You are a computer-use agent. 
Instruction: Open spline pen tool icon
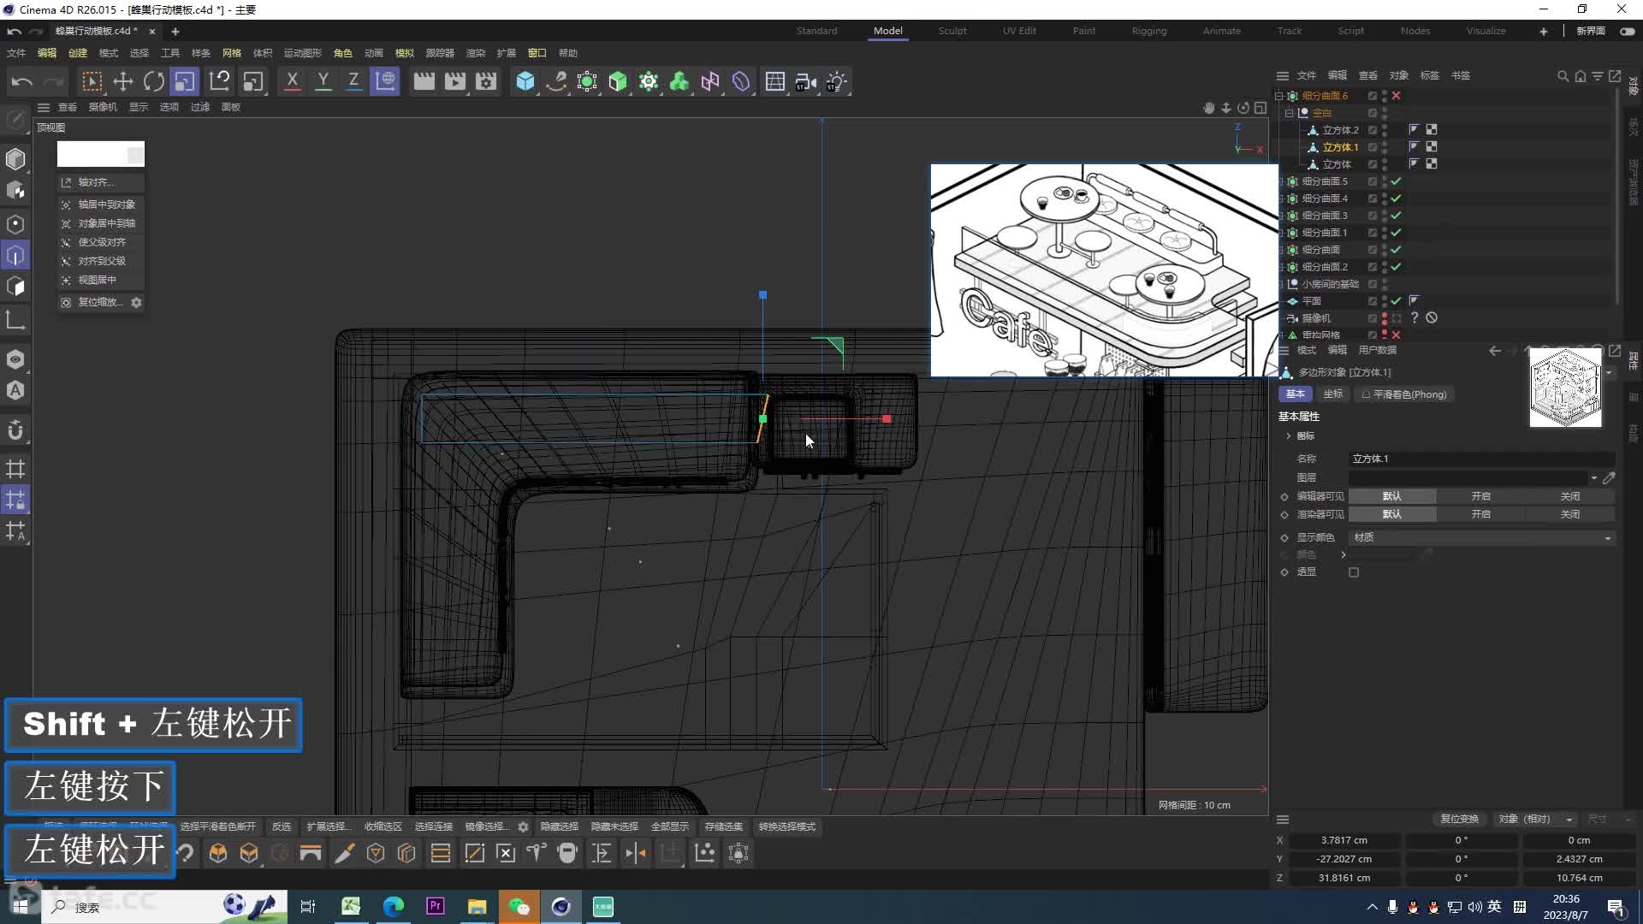[x=556, y=81]
